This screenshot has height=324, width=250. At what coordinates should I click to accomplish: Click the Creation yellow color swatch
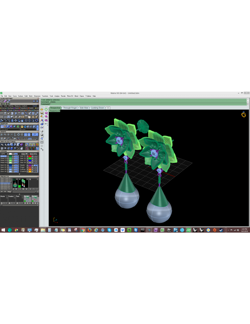30,172
